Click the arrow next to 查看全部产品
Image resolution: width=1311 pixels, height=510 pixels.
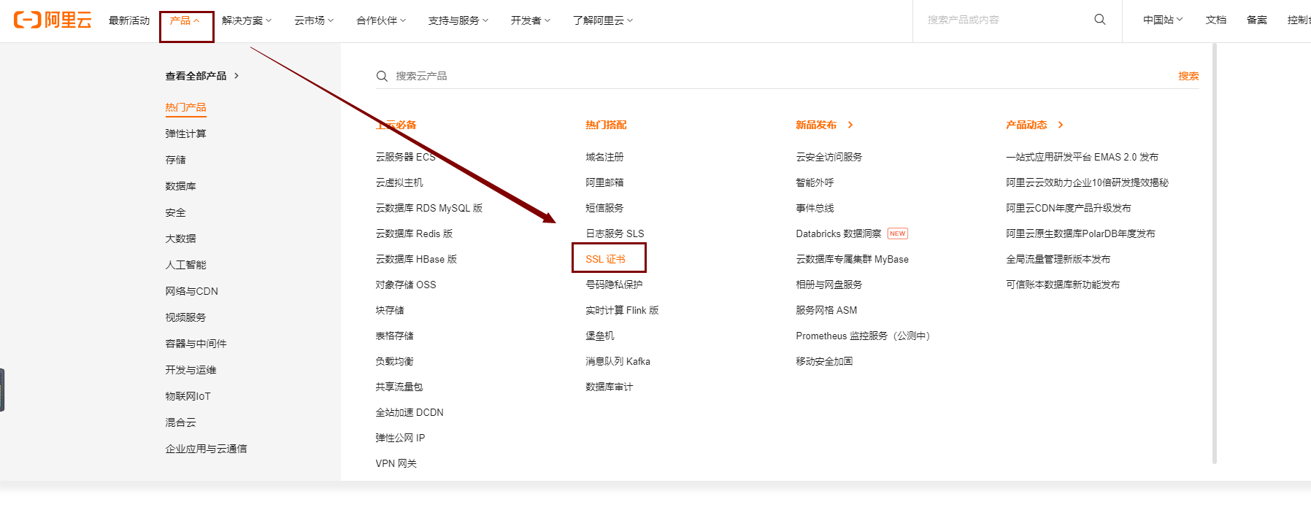pos(237,76)
